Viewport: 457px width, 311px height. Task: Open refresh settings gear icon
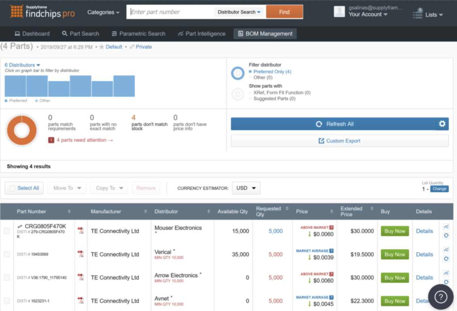point(442,124)
